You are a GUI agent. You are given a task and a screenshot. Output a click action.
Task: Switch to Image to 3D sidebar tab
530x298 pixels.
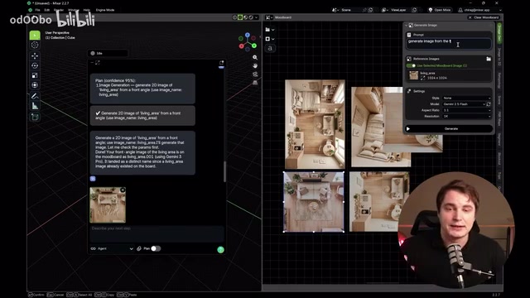tap(499, 57)
